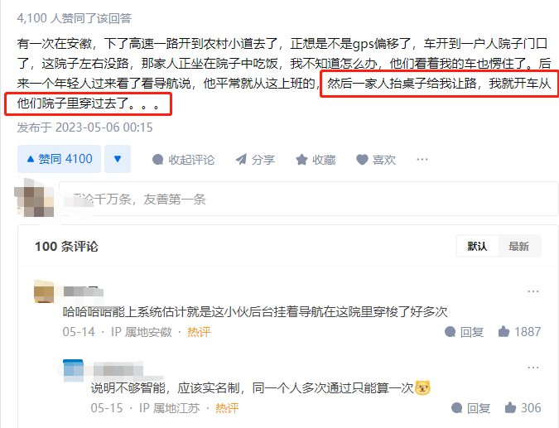Screen dimensions: 559x428
Task: Share the answer using 分享
Action: [255, 160]
